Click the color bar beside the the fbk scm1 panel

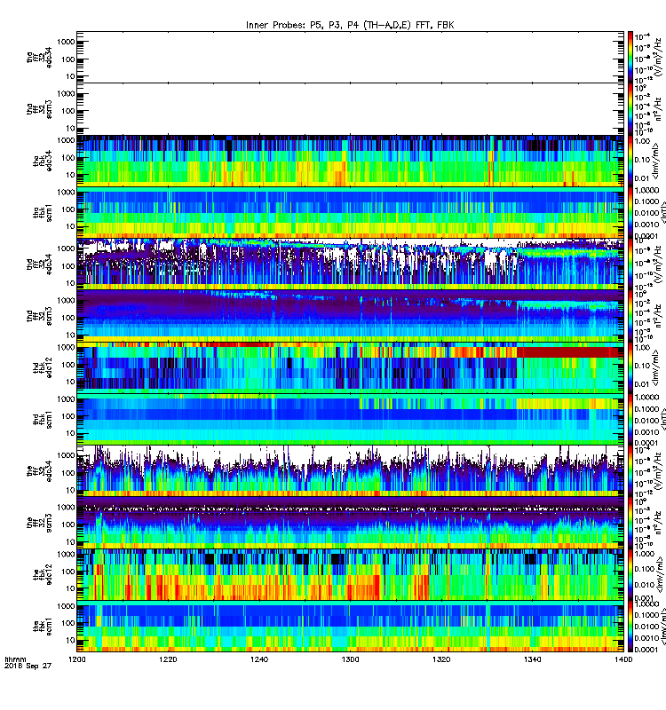point(630,626)
